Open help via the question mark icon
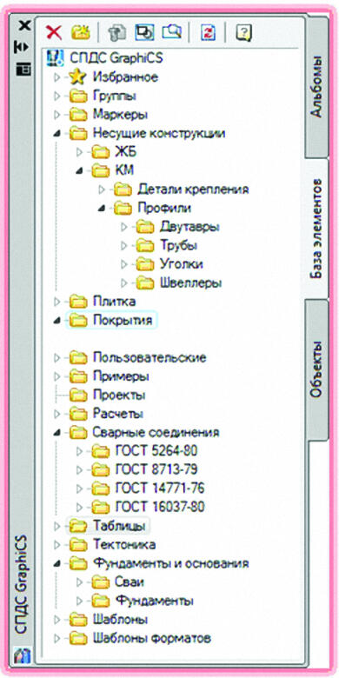The width and height of the screenshot is (339, 678). [x=244, y=33]
